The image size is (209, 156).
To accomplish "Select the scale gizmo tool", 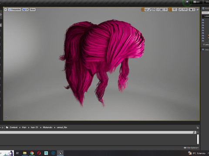I will coord(150,10).
